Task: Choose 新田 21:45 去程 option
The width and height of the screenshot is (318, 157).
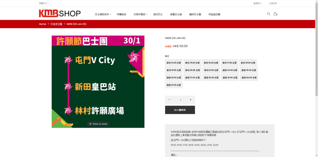Action: pyautogui.click(x=174, y=85)
